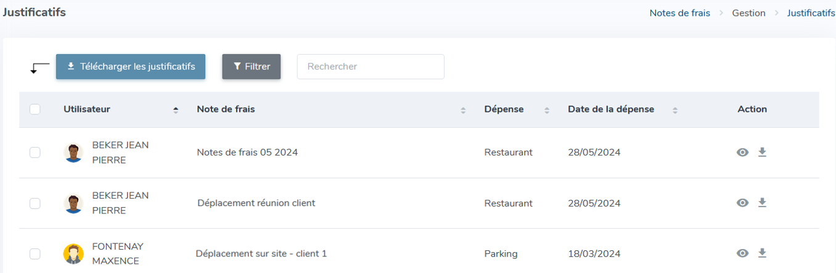Click avatar in Déplacement réunion client row
This screenshot has width=836, height=273.
pyautogui.click(x=73, y=204)
